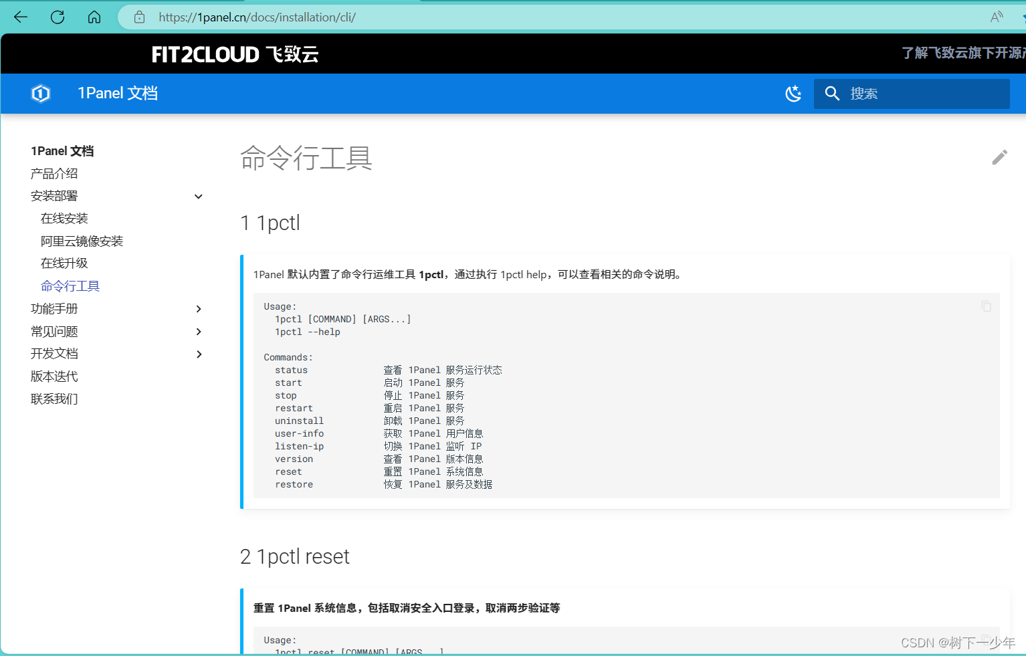The width and height of the screenshot is (1026, 656).
Task: Click the search magnifier icon
Action: pyautogui.click(x=832, y=94)
